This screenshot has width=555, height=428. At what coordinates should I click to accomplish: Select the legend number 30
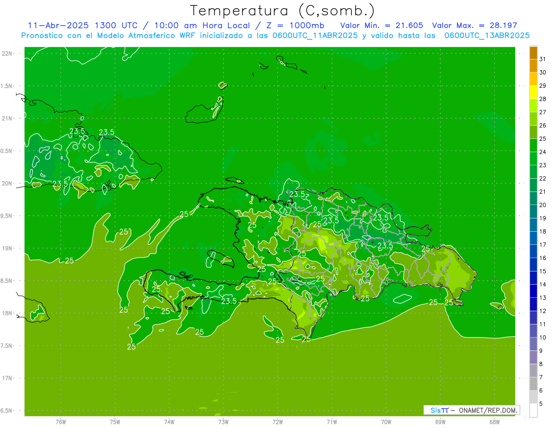(543, 72)
